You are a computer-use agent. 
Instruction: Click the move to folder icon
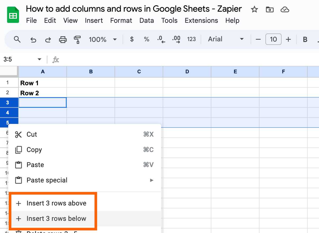[x=270, y=10]
